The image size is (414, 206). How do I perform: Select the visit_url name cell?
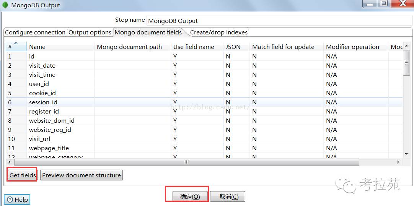(60, 139)
